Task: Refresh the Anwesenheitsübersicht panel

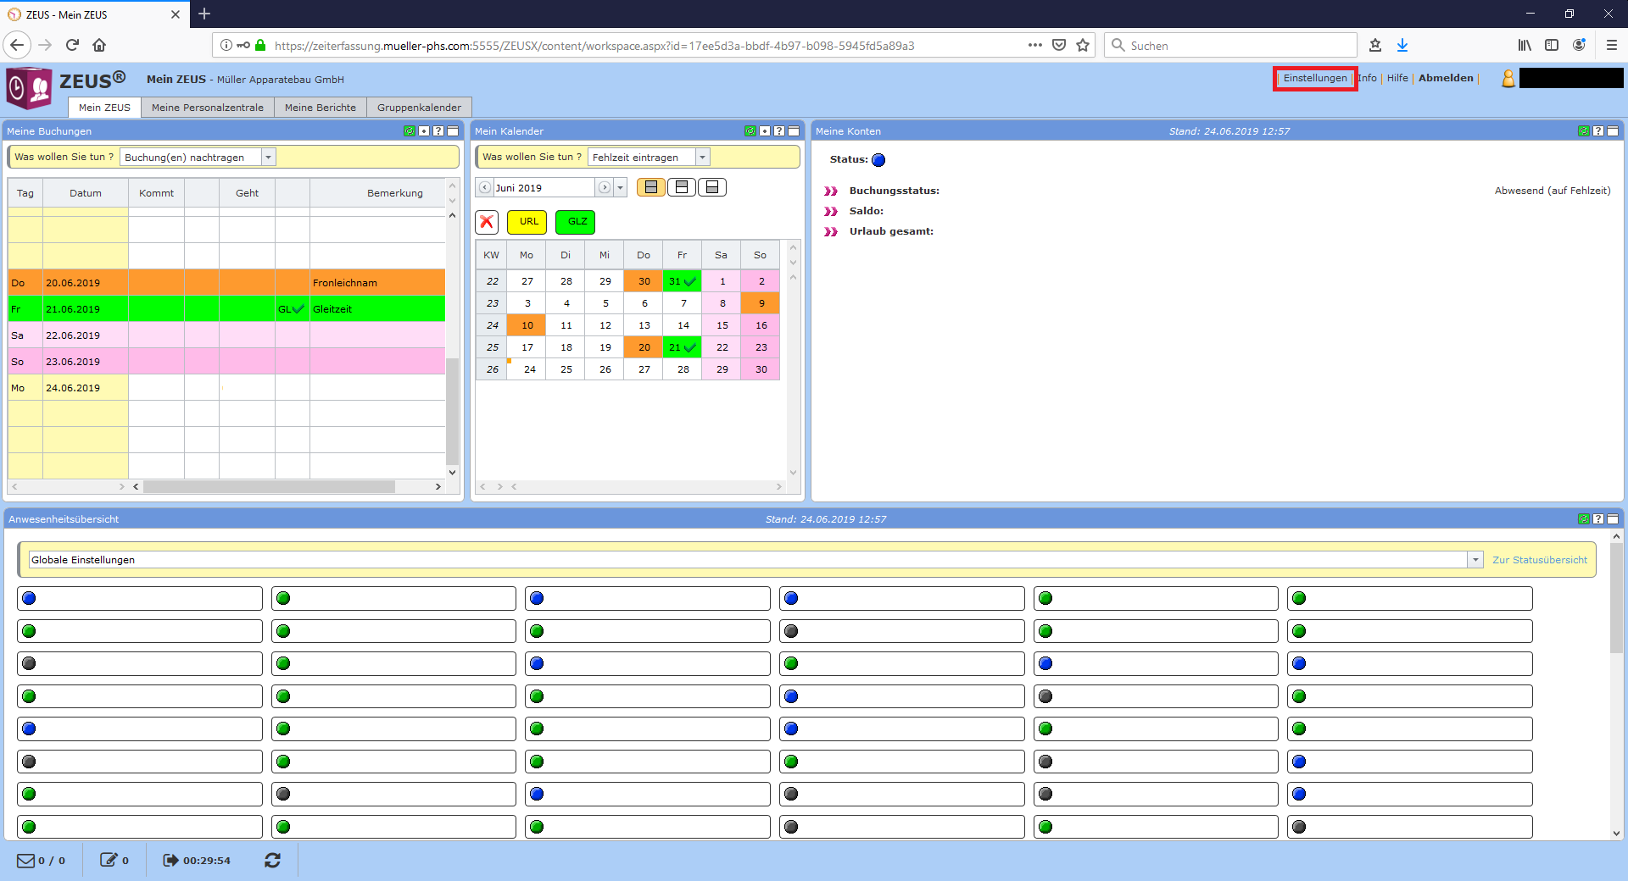Action: (1583, 519)
